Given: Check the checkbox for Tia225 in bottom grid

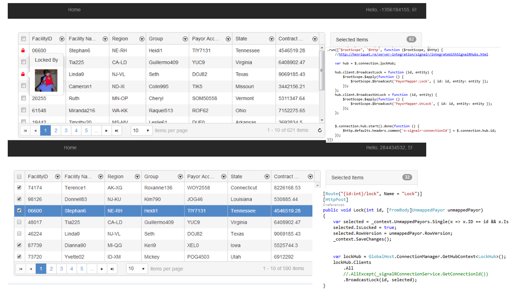Looking at the screenshot, I should tap(19, 222).
